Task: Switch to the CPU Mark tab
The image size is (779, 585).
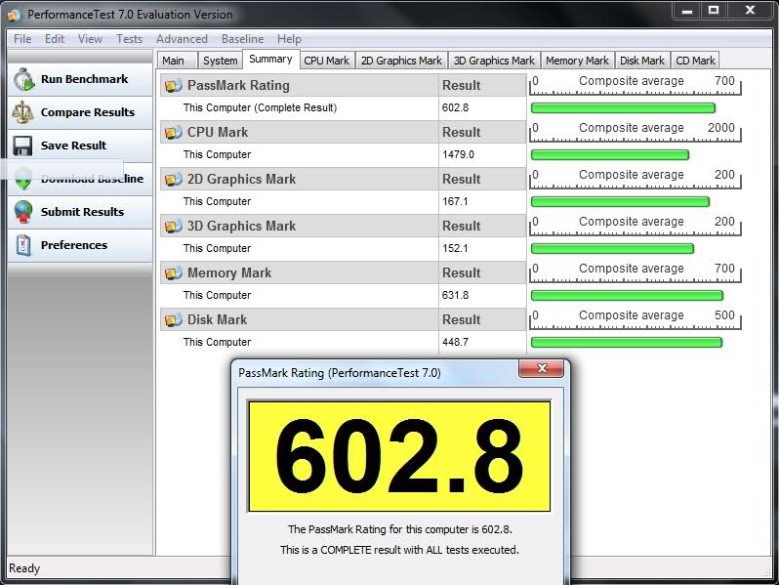Action: [327, 61]
